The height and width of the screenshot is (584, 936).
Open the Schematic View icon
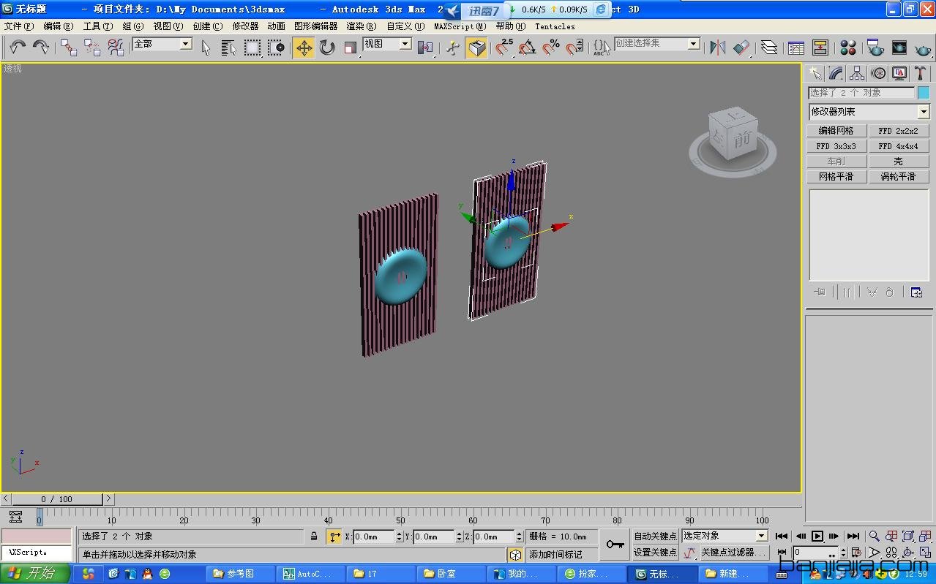[820, 48]
